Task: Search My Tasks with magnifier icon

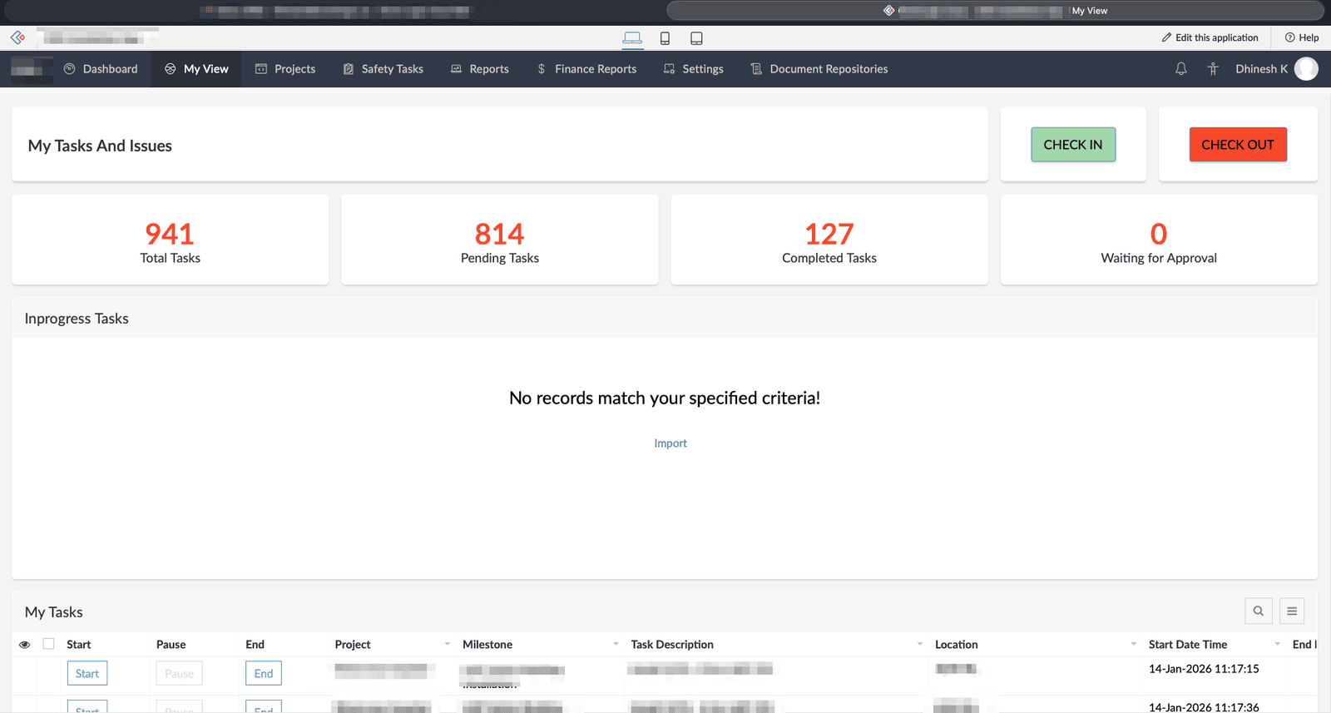Action: (x=1258, y=611)
